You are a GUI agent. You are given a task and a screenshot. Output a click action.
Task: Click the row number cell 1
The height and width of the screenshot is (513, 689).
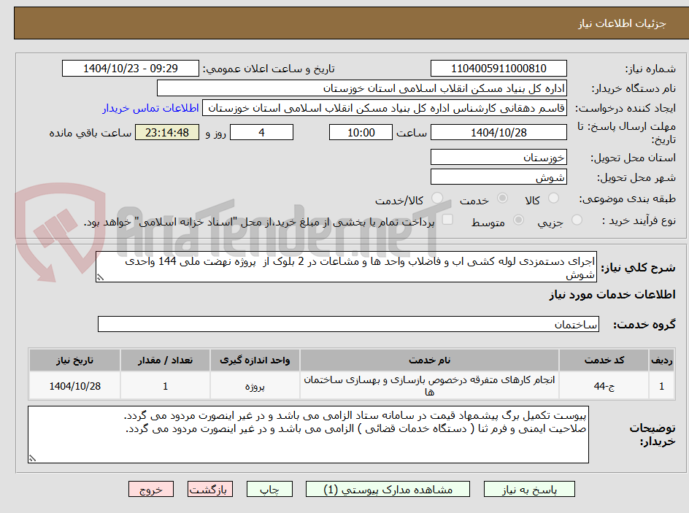point(662,386)
